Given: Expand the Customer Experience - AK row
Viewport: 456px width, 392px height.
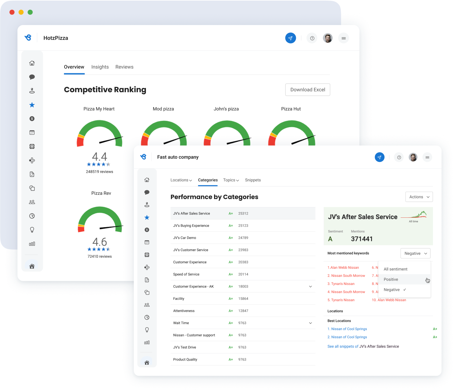Looking at the screenshot, I should tap(310, 287).
